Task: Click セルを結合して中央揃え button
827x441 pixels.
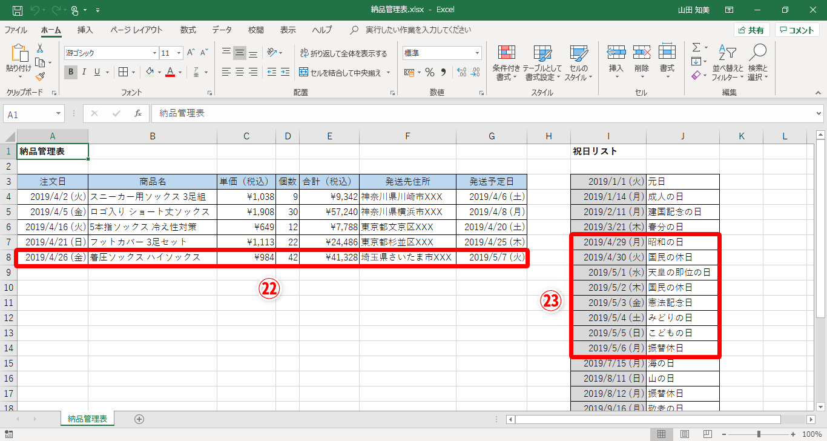Action: pos(340,73)
